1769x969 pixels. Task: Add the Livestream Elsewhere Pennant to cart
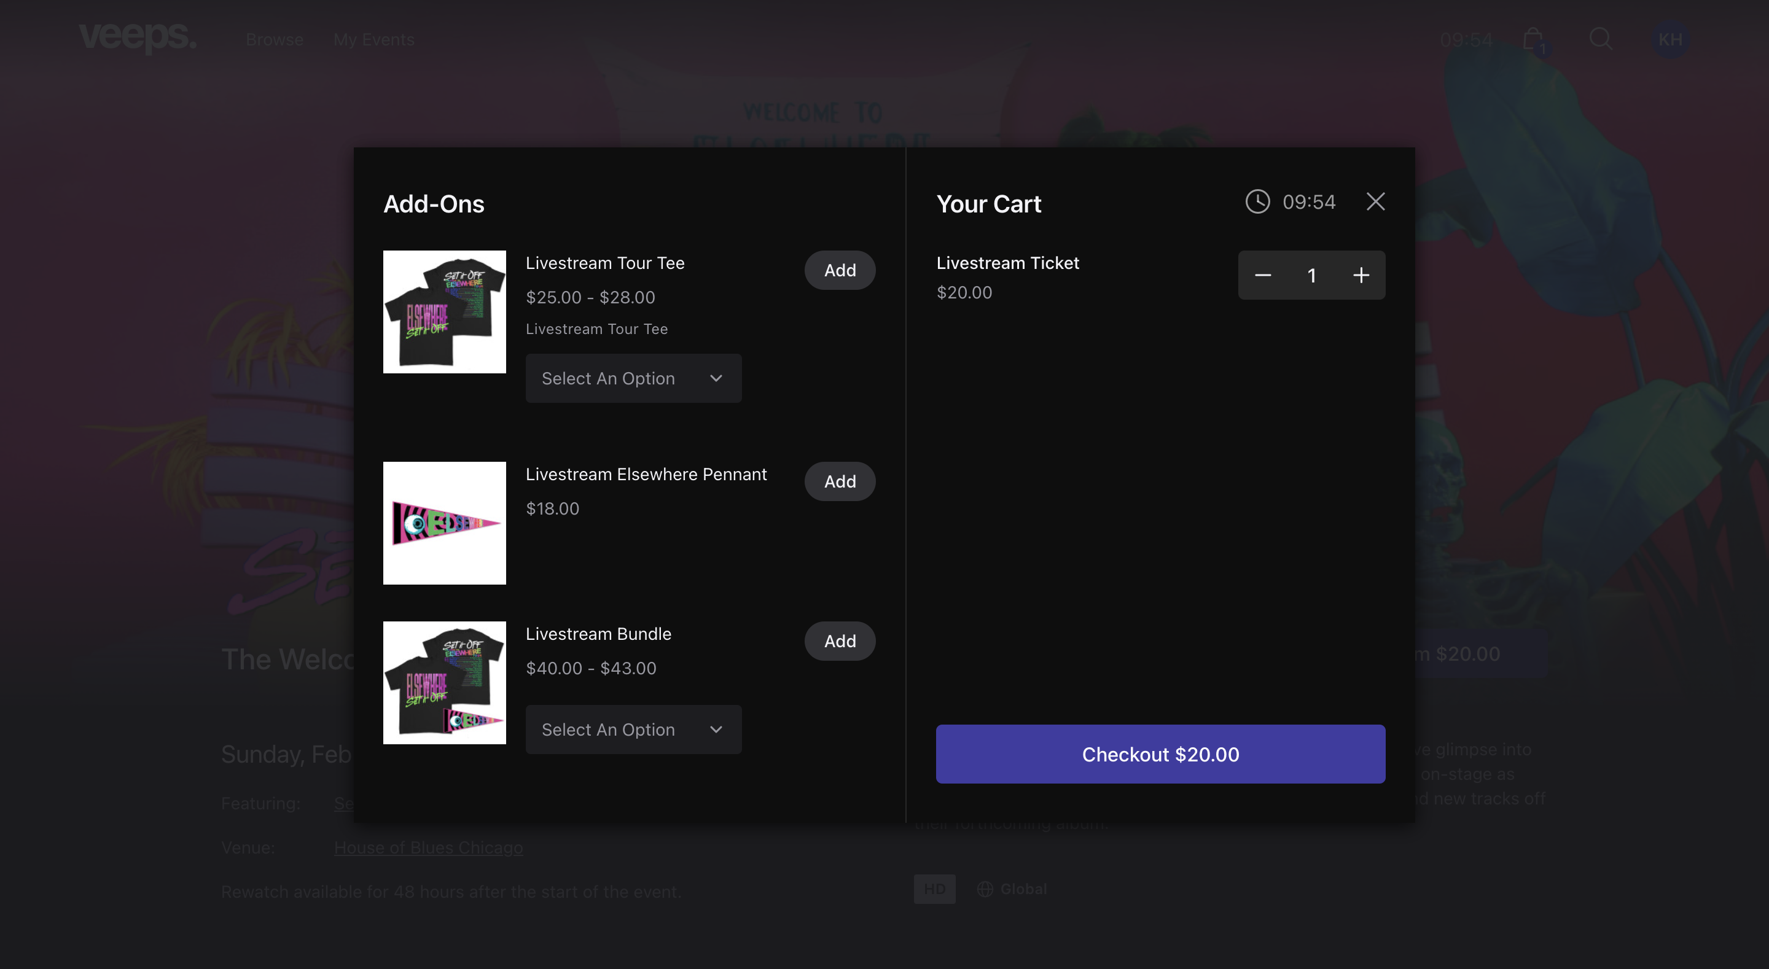840,481
